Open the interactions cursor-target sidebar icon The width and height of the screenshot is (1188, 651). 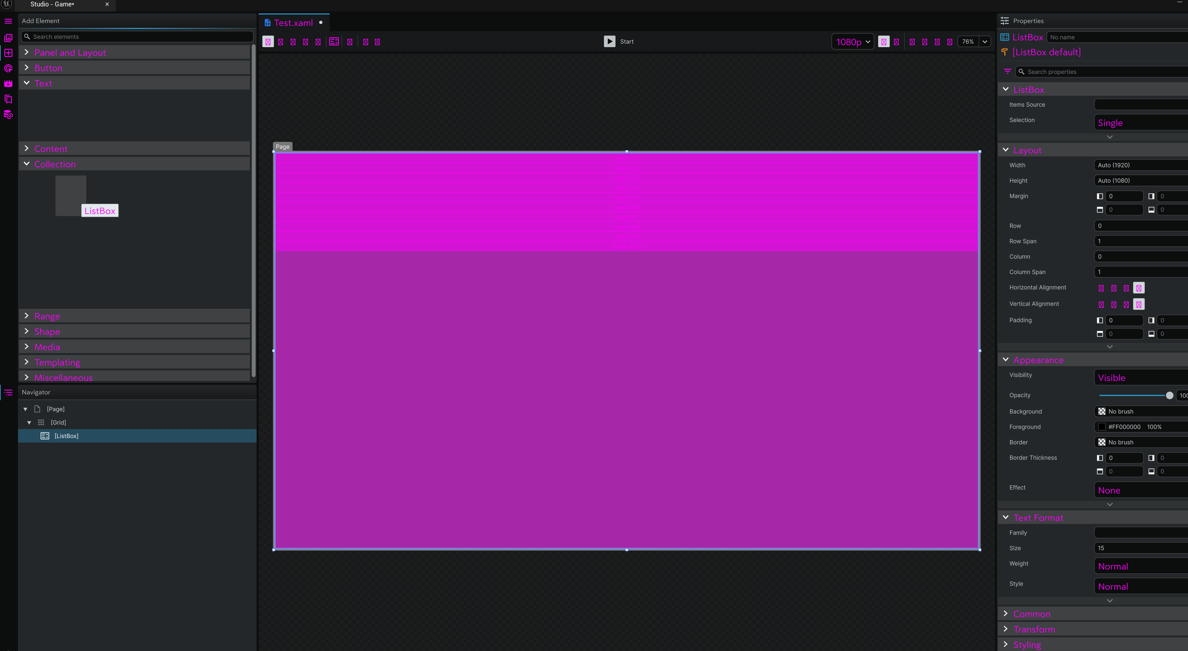(x=8, y=69)
